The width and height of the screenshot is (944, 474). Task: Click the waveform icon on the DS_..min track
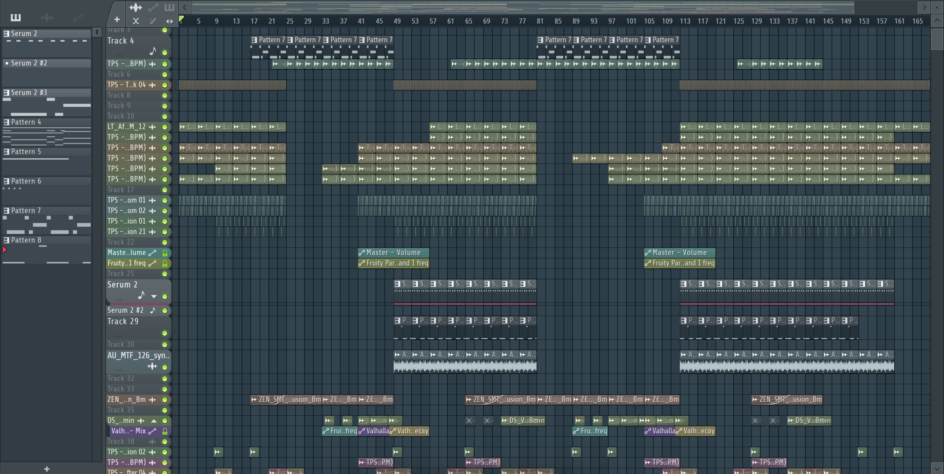point(141,421)
